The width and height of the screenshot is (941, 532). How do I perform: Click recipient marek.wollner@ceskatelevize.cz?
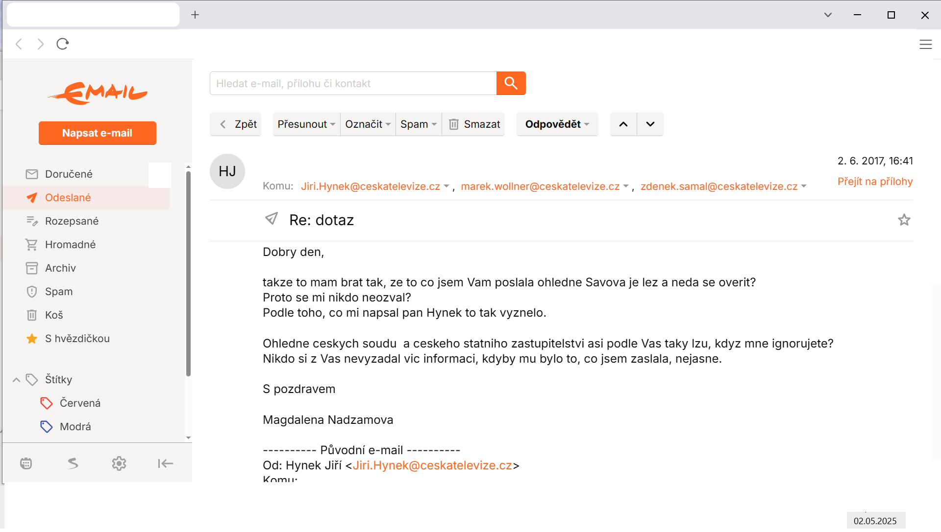pos(540,186)
